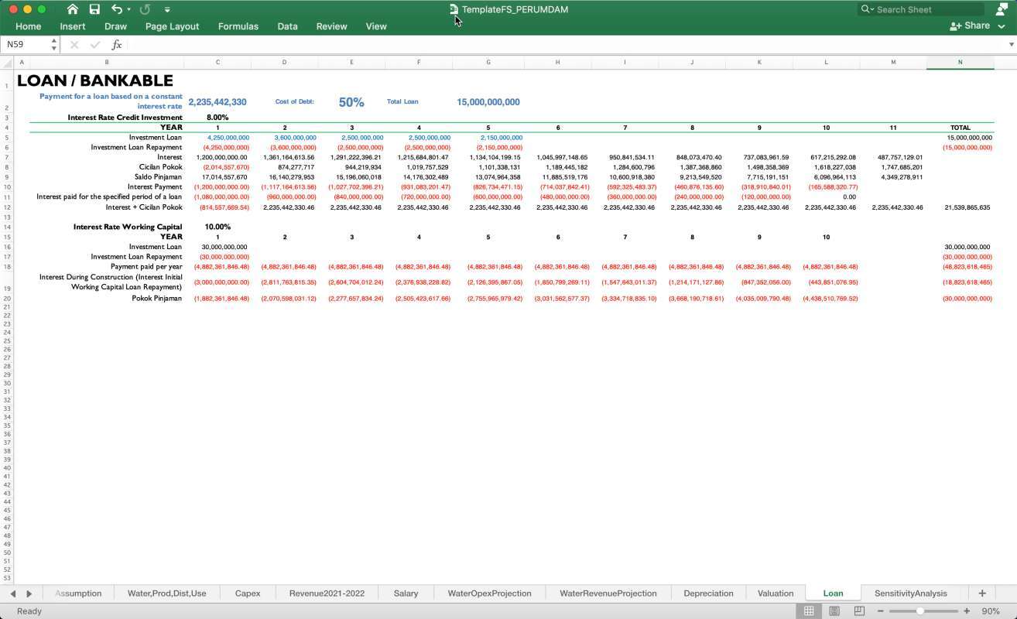The image size is (1017, 619).
Task: Click the Share button
Action: [x=971, y=26]
